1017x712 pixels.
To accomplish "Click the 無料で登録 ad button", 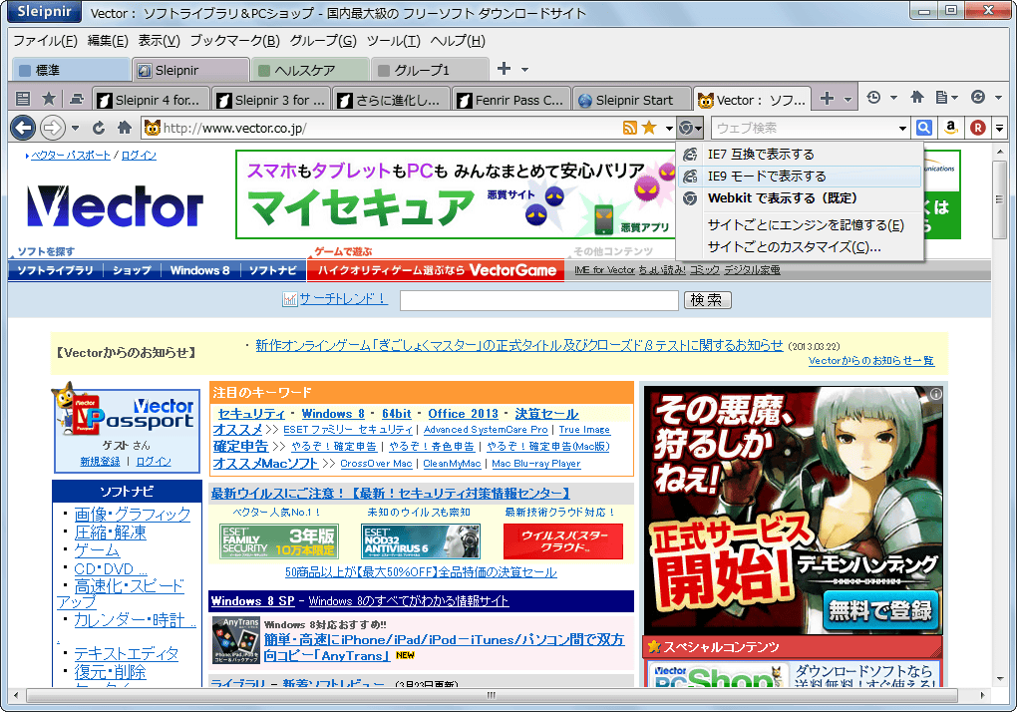I will tap(880, 610).
